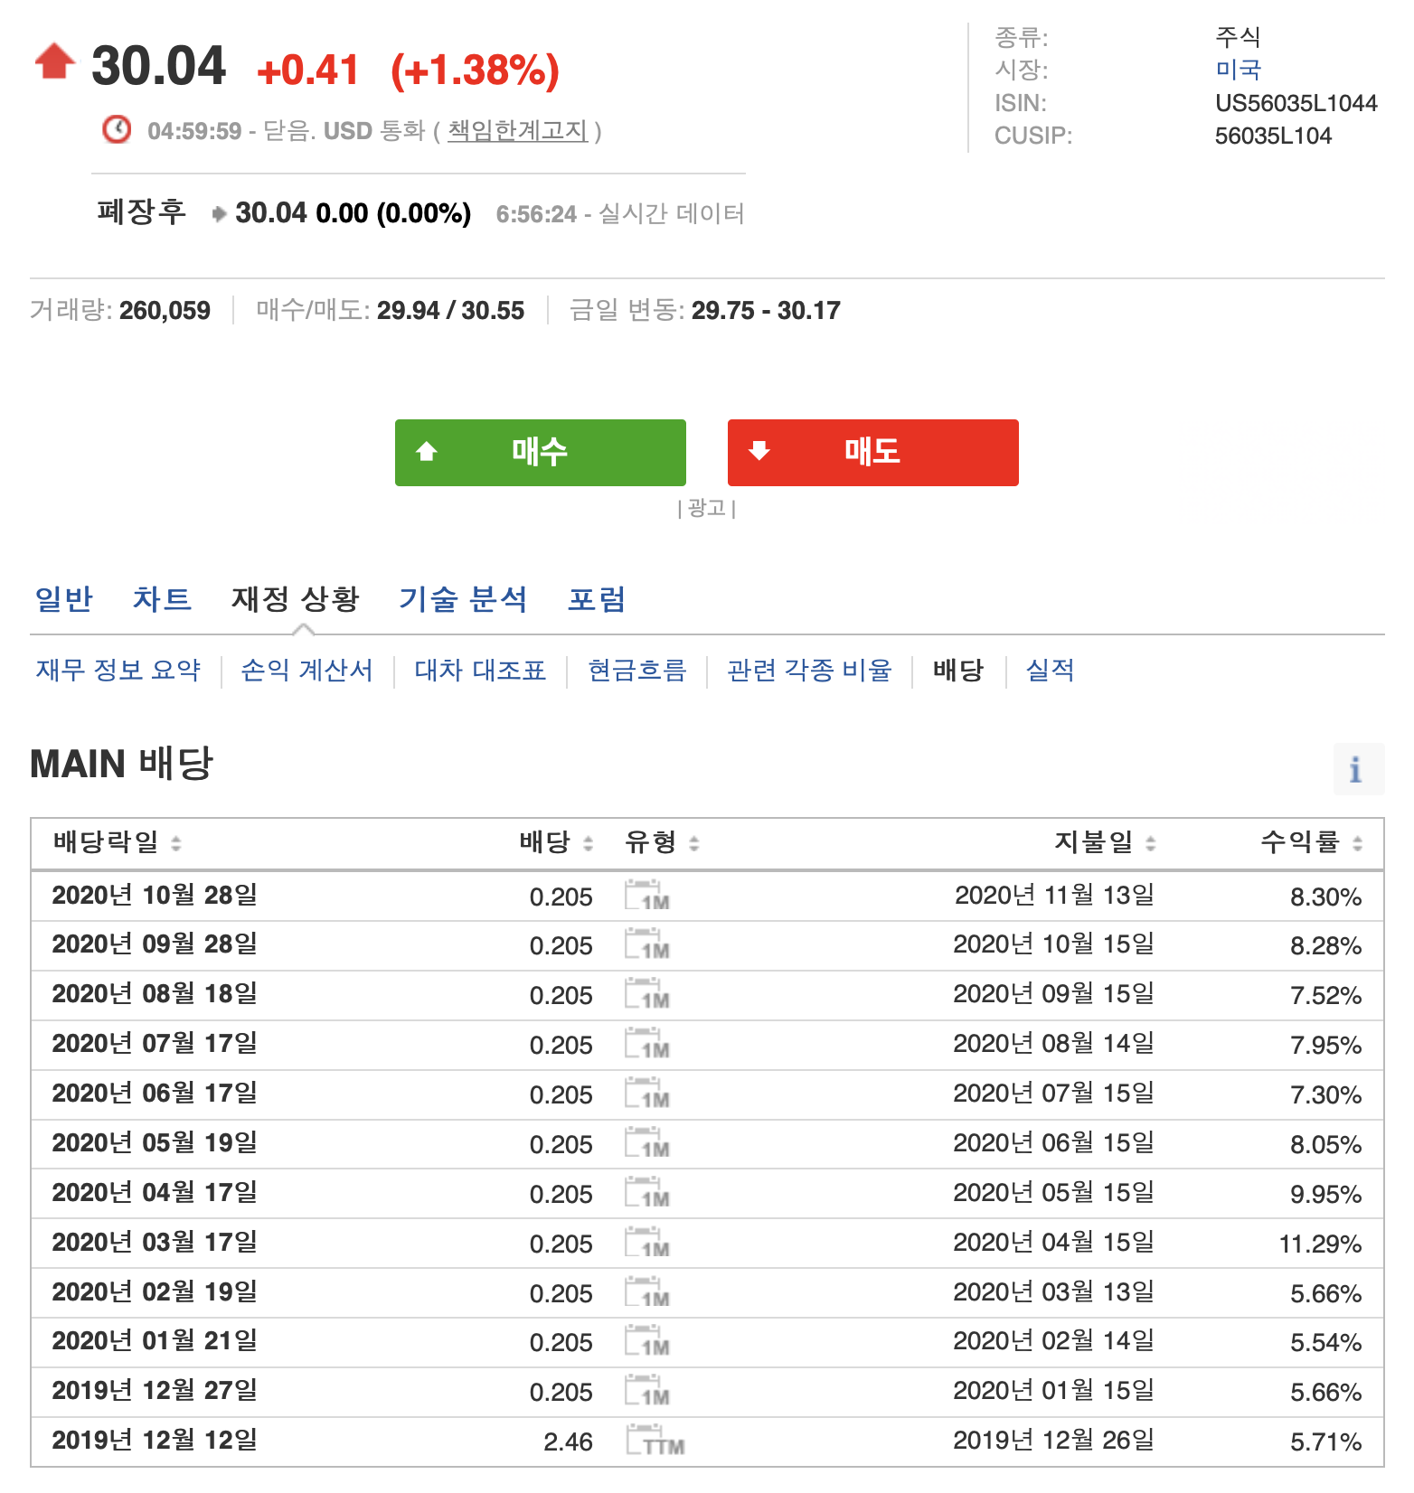Click the info icon beside MAIN 배당
This screenshot has width=1414, height=1493.
(1358, 769)
